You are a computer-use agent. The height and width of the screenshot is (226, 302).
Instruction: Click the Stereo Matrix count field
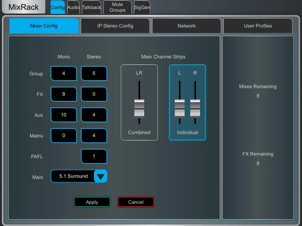(x=94, y=136)
